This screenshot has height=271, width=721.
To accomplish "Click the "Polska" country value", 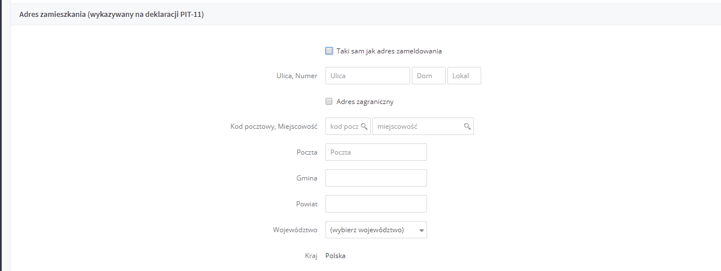I will (x=336, y=256).
